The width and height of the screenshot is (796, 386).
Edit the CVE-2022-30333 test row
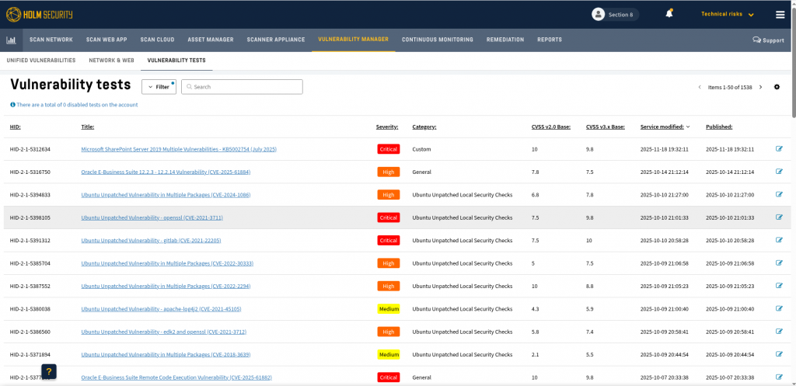[779, 263]
